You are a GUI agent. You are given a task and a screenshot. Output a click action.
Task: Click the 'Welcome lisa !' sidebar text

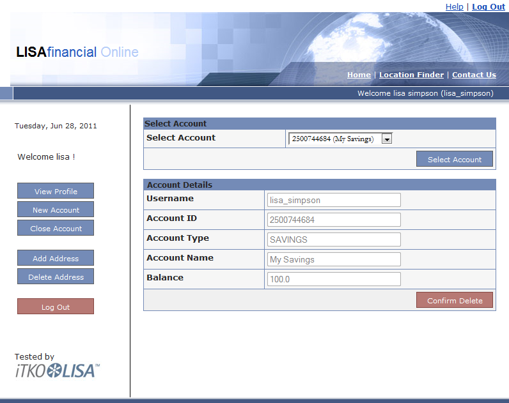[46, 157]
